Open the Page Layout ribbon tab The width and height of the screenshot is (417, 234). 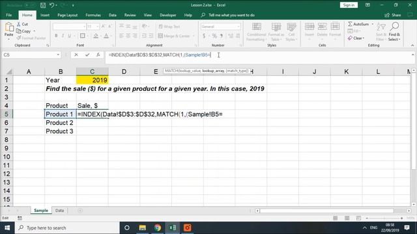(67, 15)
